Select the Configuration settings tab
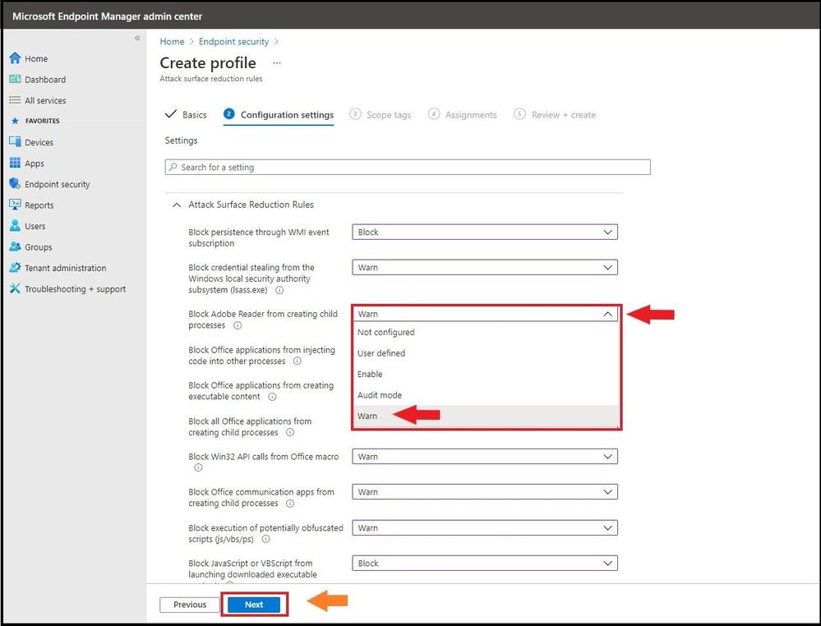 pos(279,115)
